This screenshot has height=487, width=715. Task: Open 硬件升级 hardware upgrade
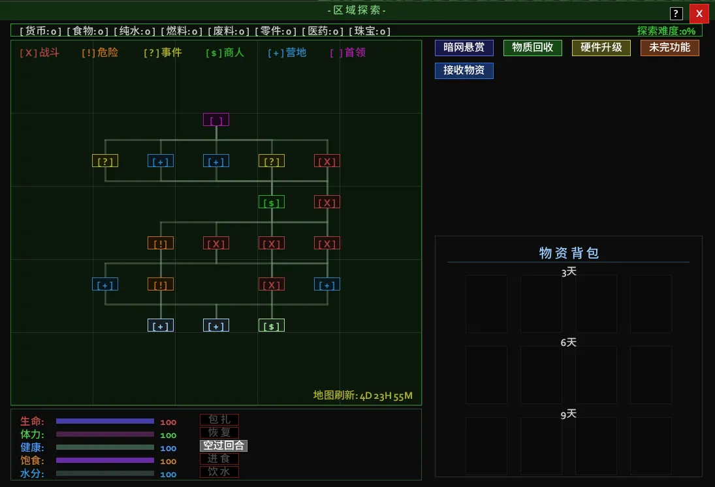click(601, 48)
